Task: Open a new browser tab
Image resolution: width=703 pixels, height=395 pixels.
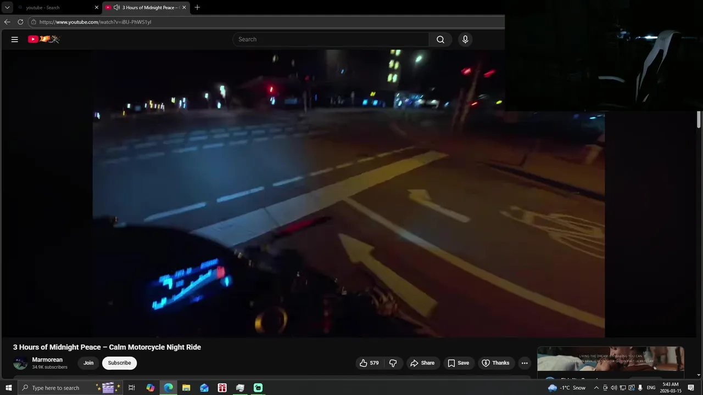Action: point(197,7)
